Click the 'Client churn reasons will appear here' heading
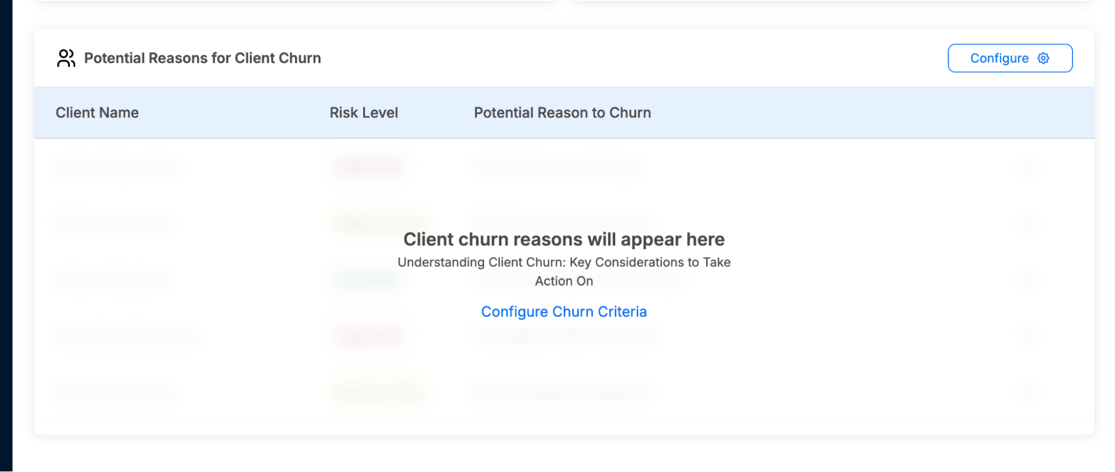Screen dimensions: 1115x472 [563, 239]
